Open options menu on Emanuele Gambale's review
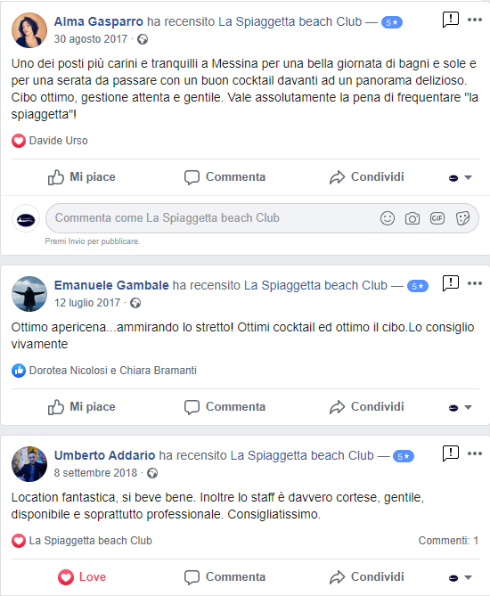 click(x=475, y=283)
